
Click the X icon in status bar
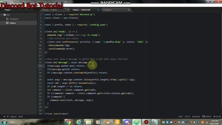[x=8, y=117]
